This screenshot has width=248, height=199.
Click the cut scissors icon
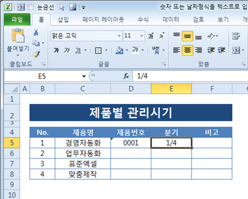pos(36,32)
